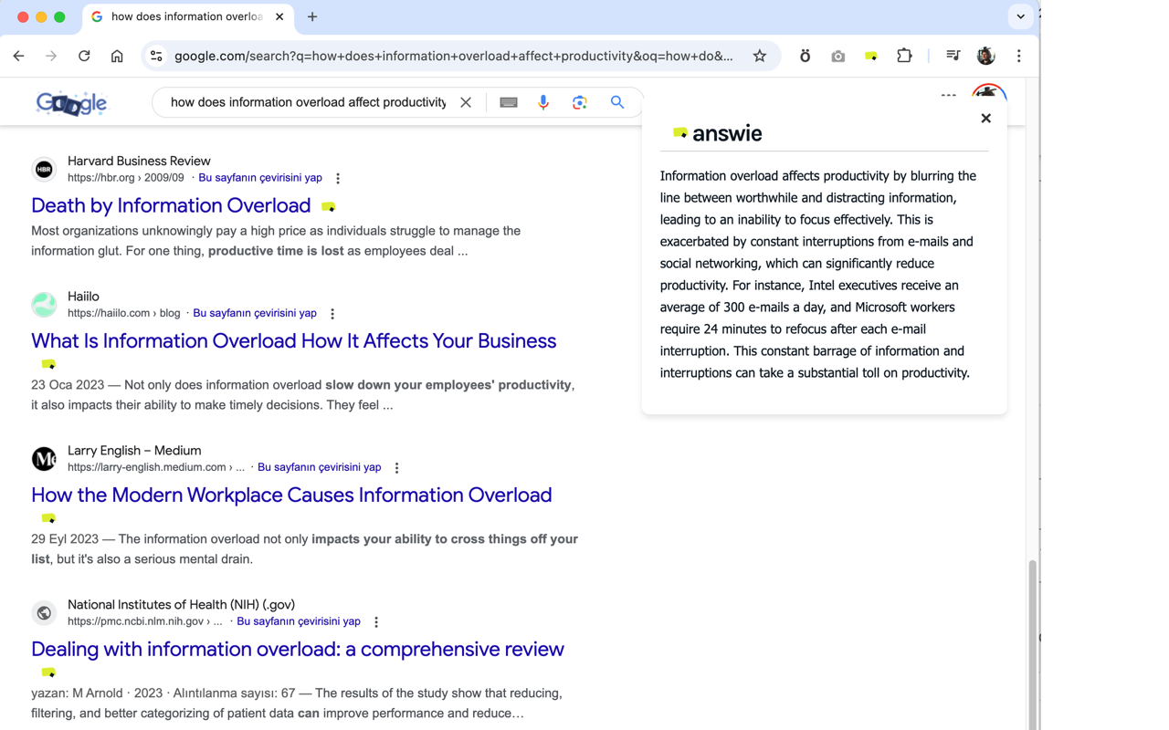This screenshot has height=730, width=1169.
Task: Open 'Dealing with information overload: a comprehensive review'
Action: [298, 649]
